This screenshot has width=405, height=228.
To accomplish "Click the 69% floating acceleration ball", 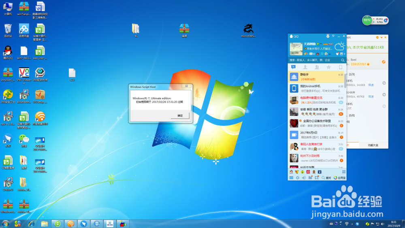I will pyautogui.click(x=367, y=20).
